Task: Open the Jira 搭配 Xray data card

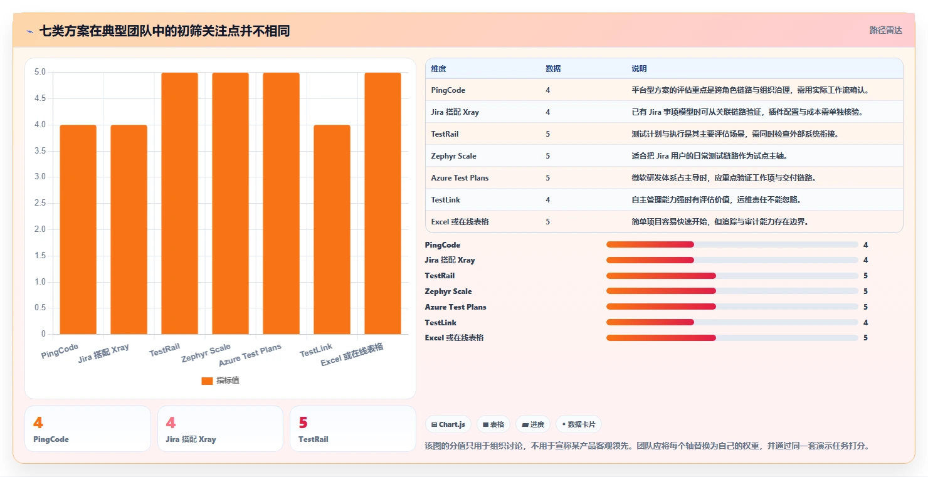Action: pos(220,429)
